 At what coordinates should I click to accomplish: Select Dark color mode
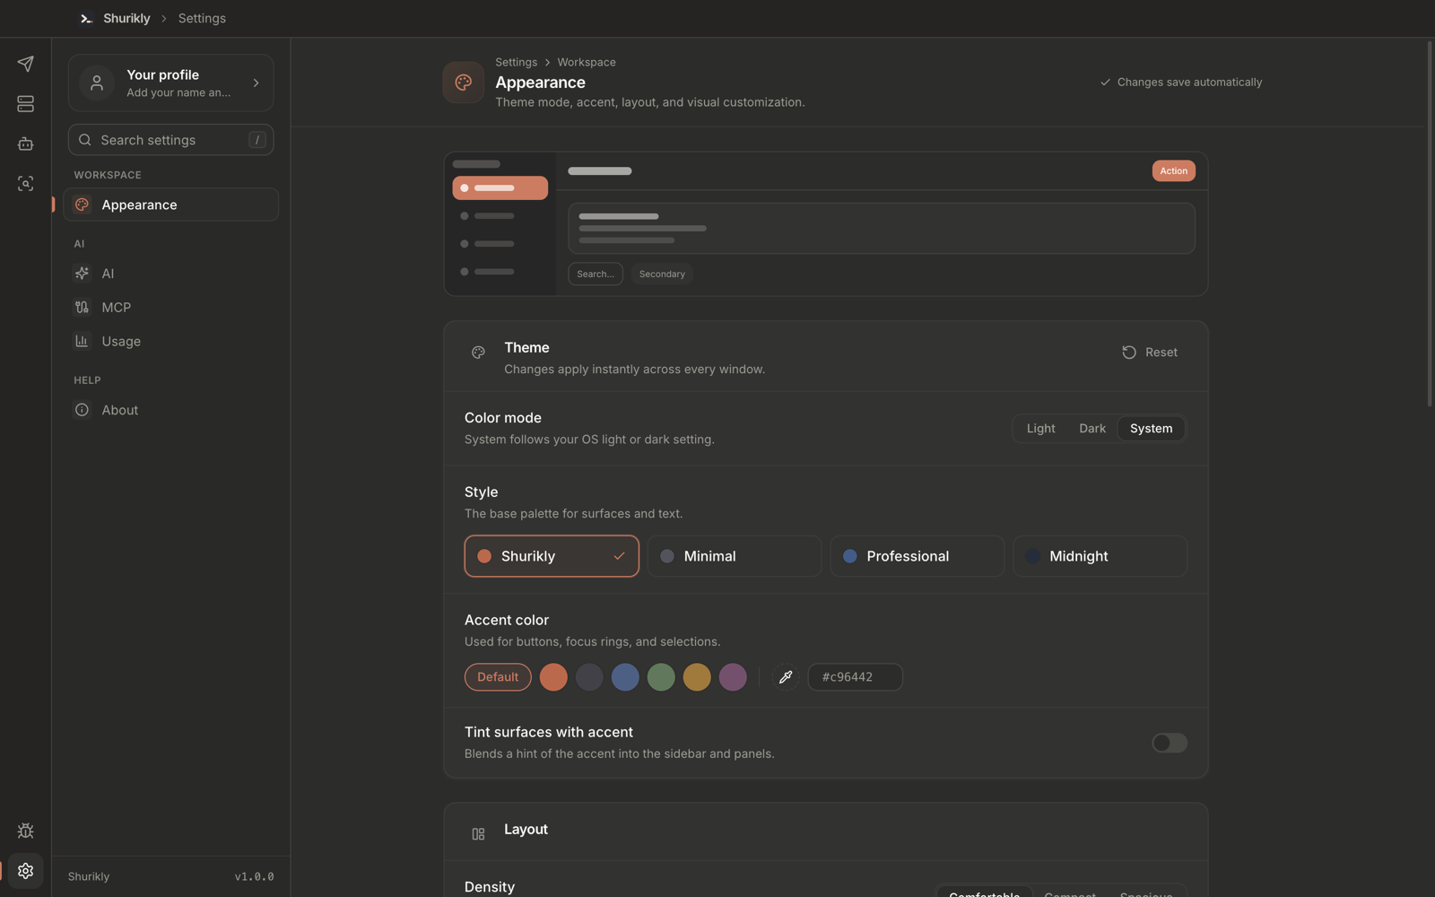click(1092, 429)
